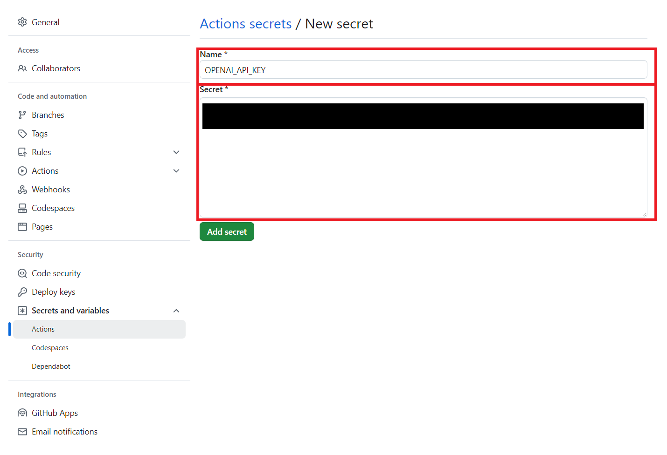Select Actions under Secrets and variables

coord(43,329)
